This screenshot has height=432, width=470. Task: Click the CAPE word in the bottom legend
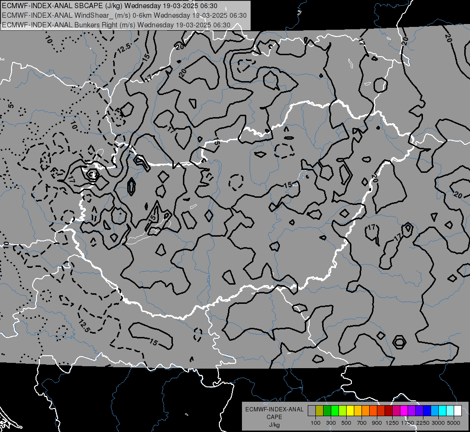274,417
